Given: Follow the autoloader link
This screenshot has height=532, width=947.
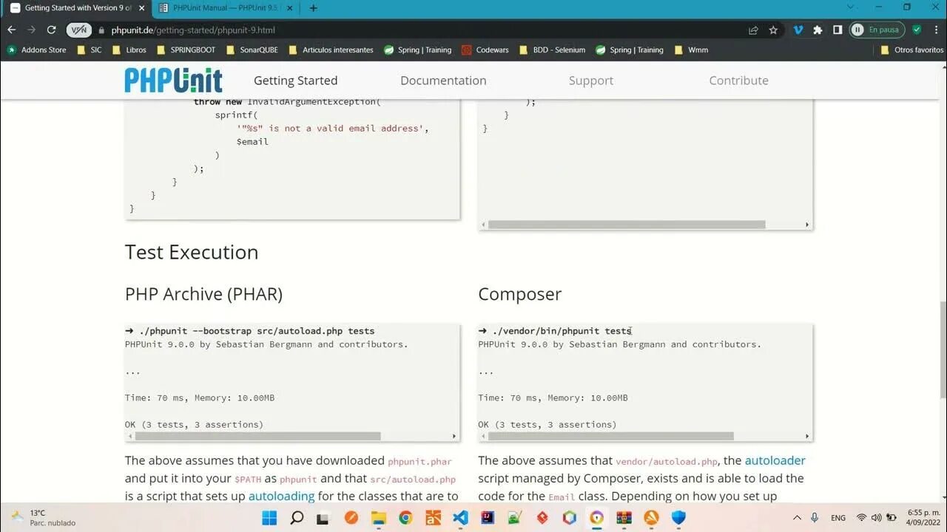Looking at the screenshot, I should [775, 460].
